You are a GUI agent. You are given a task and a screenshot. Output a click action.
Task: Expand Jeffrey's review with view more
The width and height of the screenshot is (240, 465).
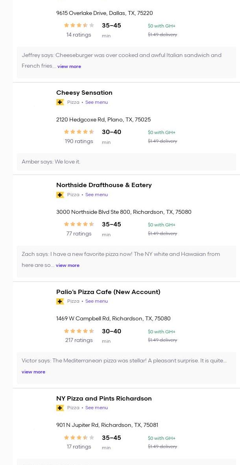tap(69, 66)
